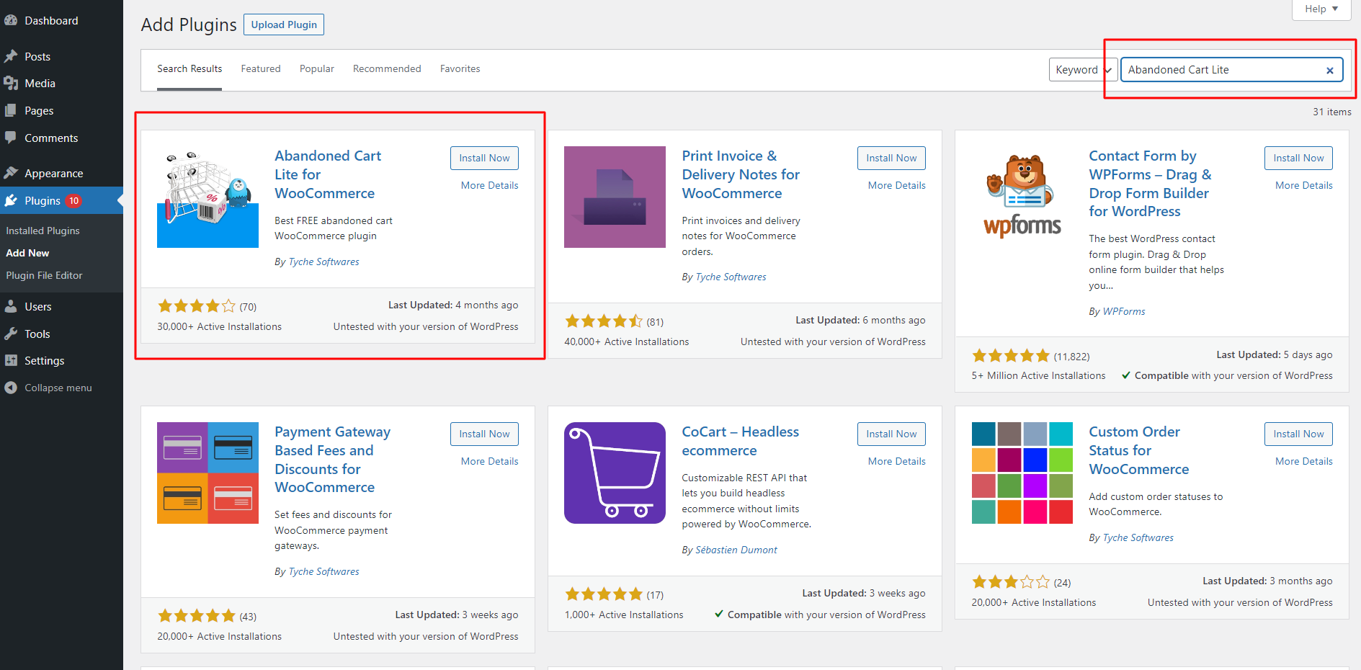Switch to Favorites tab
1361x670 pixels.
(460, 69)
